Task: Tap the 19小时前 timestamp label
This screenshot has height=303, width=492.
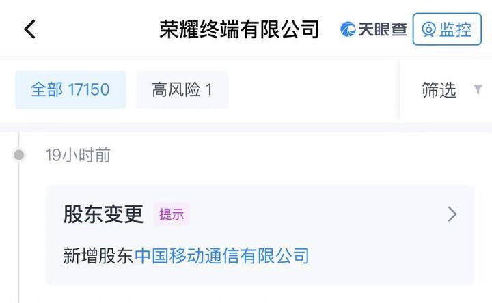Action: coord(78,155)
